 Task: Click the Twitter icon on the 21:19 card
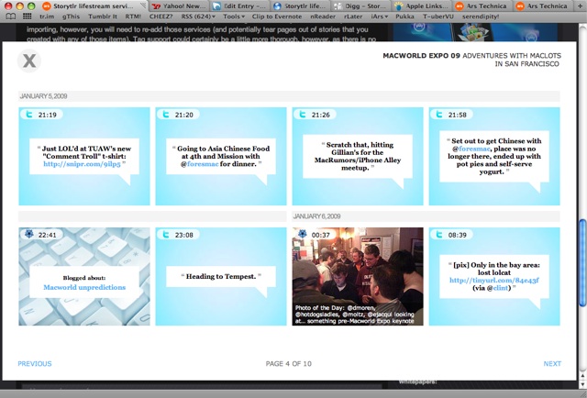(x=29, y=115)
